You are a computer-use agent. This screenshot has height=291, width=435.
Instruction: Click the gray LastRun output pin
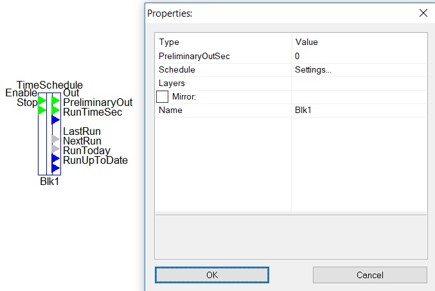(x=55, y=139)
